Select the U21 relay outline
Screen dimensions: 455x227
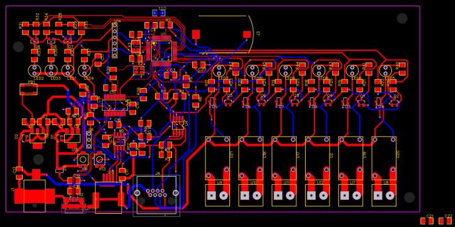(217, 158)
